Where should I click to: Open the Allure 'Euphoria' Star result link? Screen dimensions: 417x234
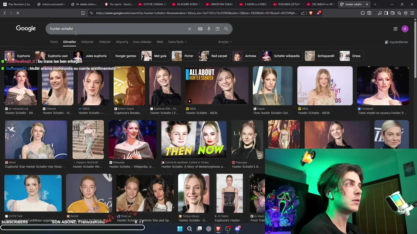point(35,167)
